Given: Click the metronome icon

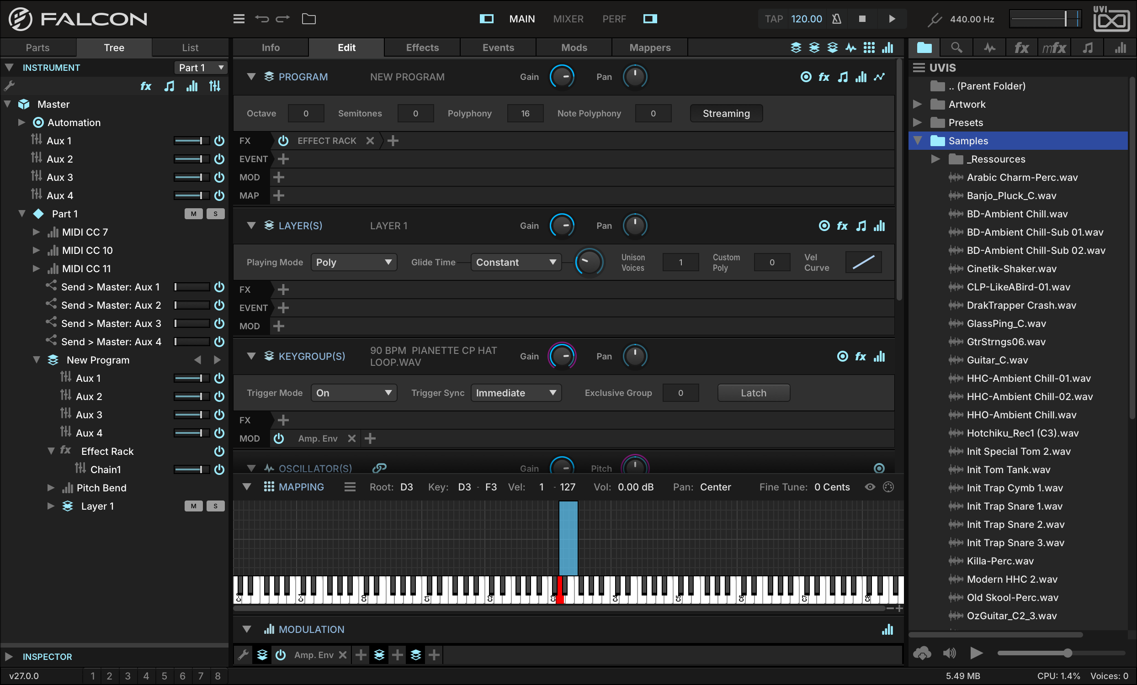Looking at the screenshot, I should pyautogui.click(x=836, y=19).
